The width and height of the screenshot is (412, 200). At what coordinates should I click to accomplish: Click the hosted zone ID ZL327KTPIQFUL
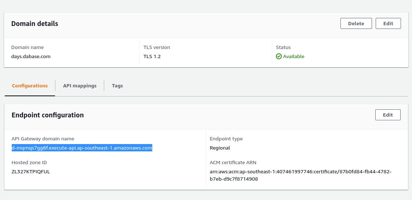[31, 171]
